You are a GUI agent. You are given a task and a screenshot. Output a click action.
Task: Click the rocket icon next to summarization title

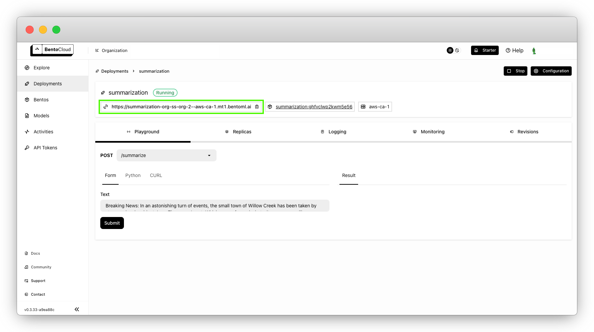point(103,93)
